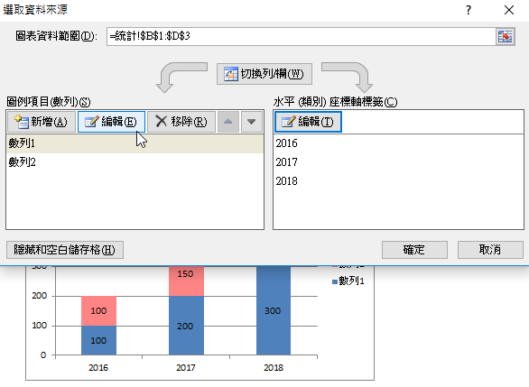This screenshot has height=387, width=529.
Task: Select 數列1 in the legend entries list
Action: coord(135,143)
